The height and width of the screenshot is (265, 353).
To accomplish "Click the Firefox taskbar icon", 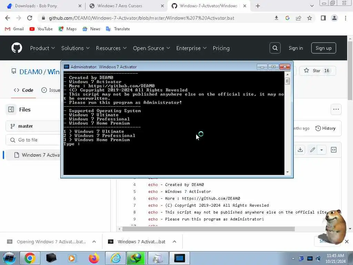I will [94, 258].
